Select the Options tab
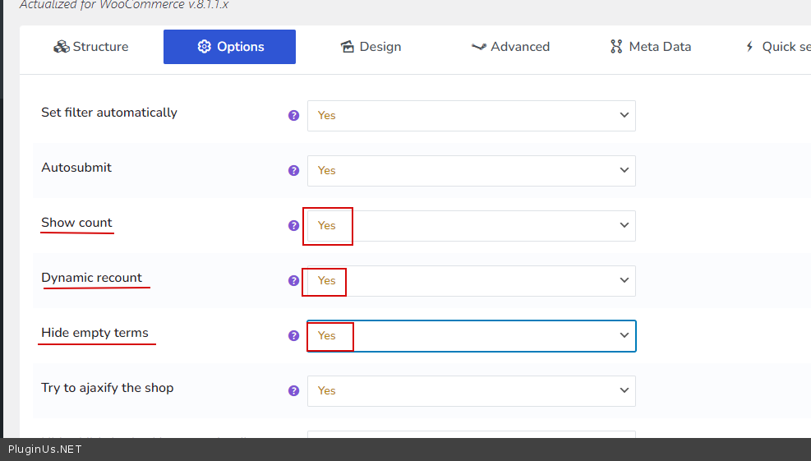 (x=229, y=47)
